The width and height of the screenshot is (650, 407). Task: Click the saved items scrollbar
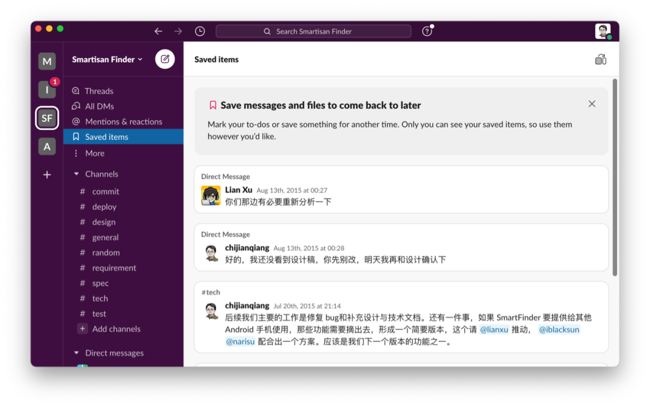point(614,177)
